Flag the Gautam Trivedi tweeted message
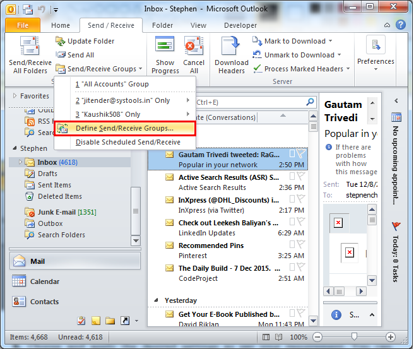The height and width of the screenshot is (349, 414). pyautogui.click(x=301, y=153)
